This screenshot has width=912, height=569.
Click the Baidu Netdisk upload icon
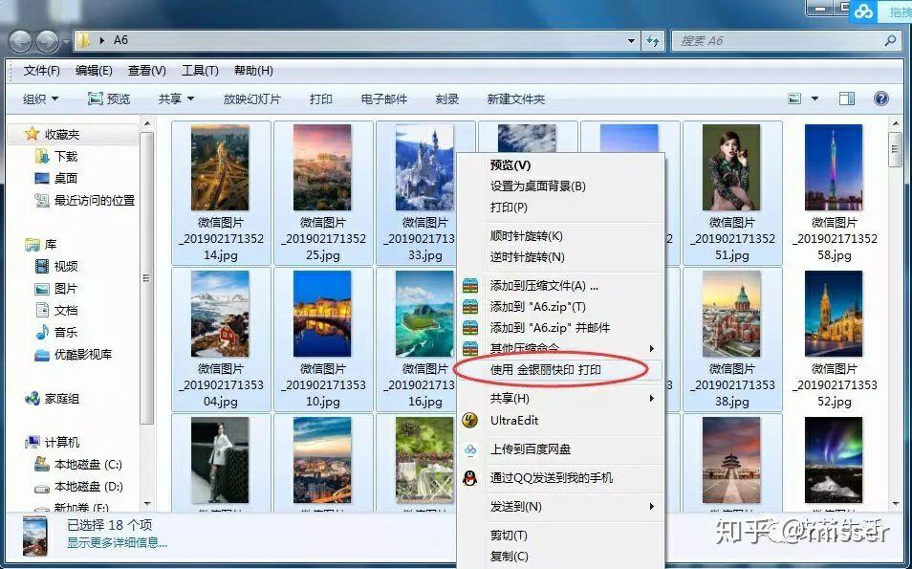(x=470, y=449)
